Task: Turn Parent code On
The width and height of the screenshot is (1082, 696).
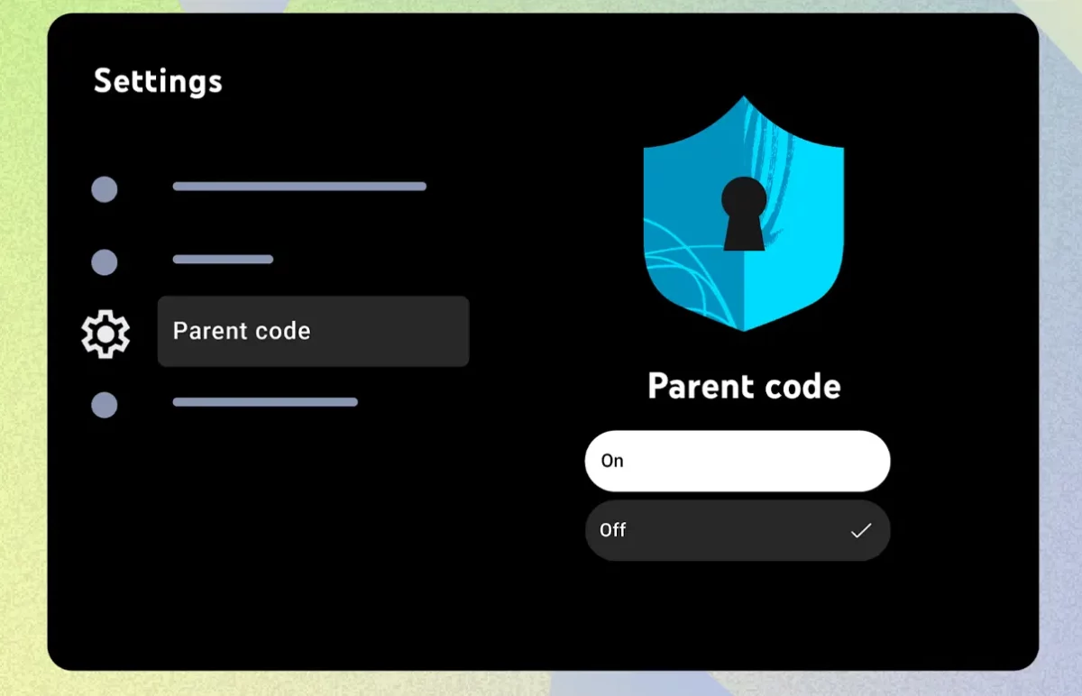Action: click(738, 461)
